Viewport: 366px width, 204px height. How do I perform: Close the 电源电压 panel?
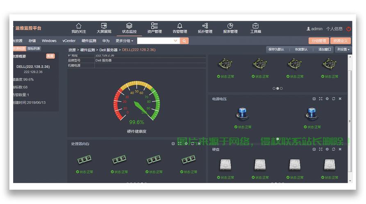(x=340, y=99)
